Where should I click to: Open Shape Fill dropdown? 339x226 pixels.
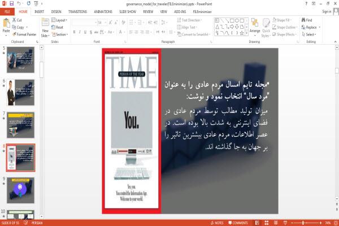coord(282,20)
